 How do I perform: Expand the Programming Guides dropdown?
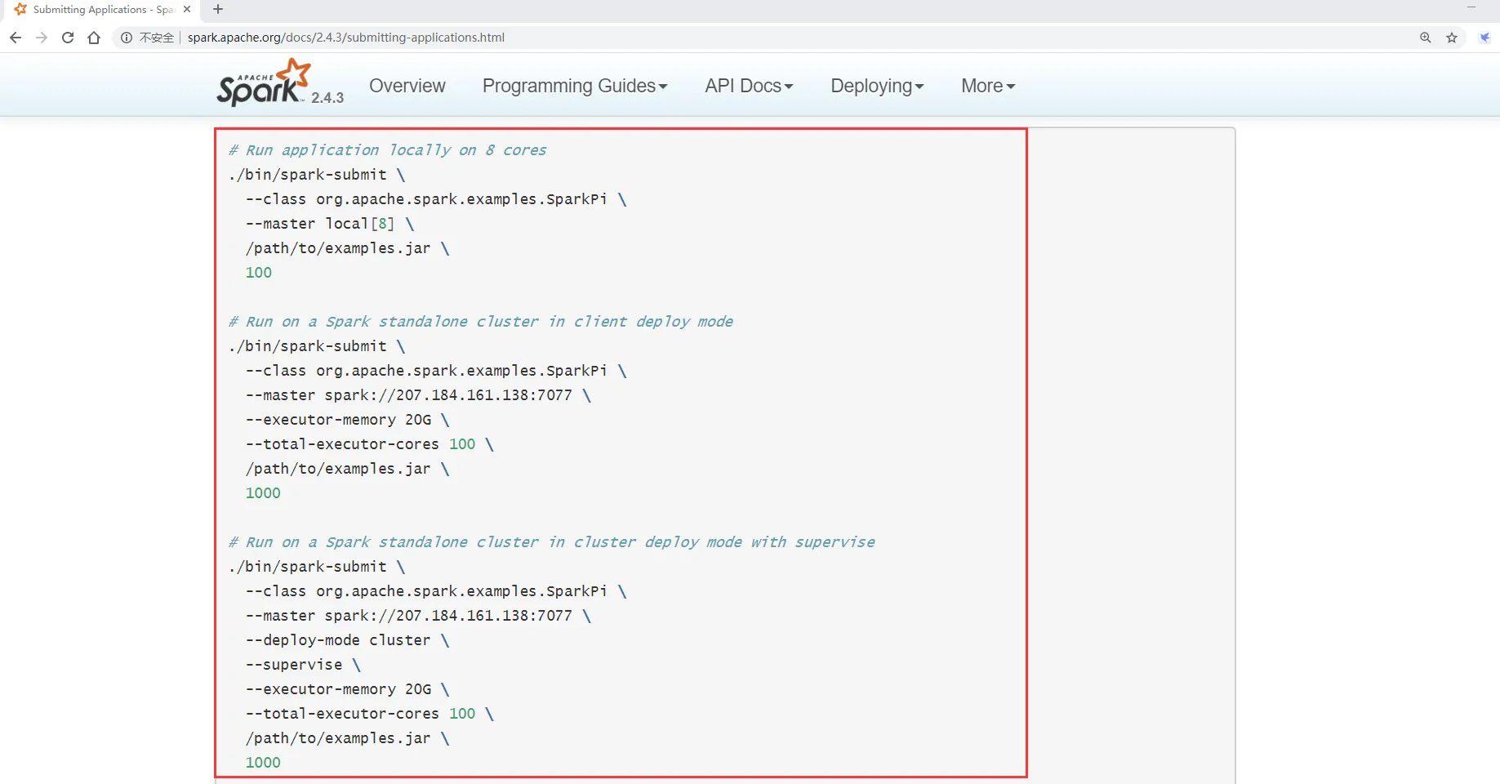click(575, 86)
